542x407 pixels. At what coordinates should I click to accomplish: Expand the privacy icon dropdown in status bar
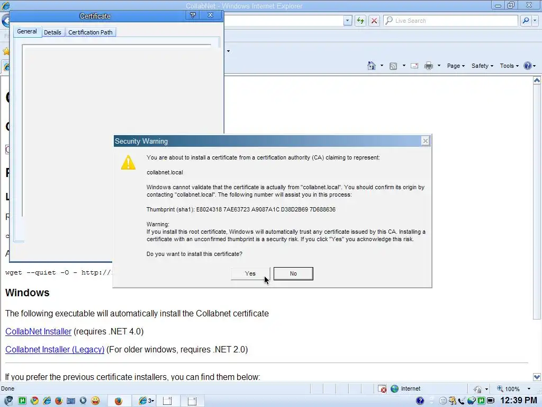coord(487,390)
